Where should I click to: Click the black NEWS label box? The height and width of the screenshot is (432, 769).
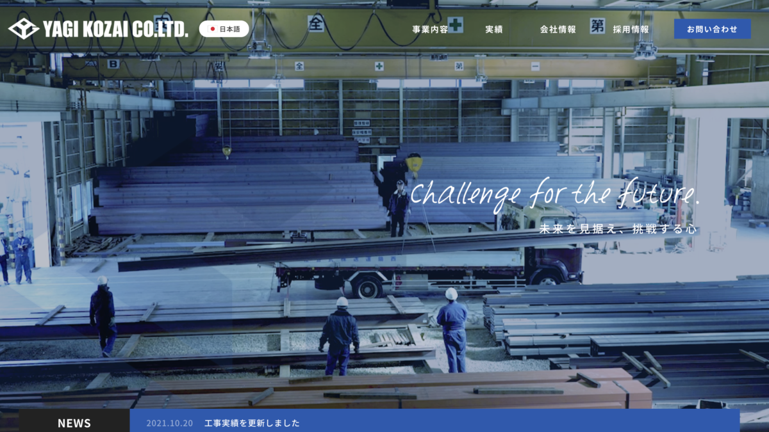coord(74,422)
